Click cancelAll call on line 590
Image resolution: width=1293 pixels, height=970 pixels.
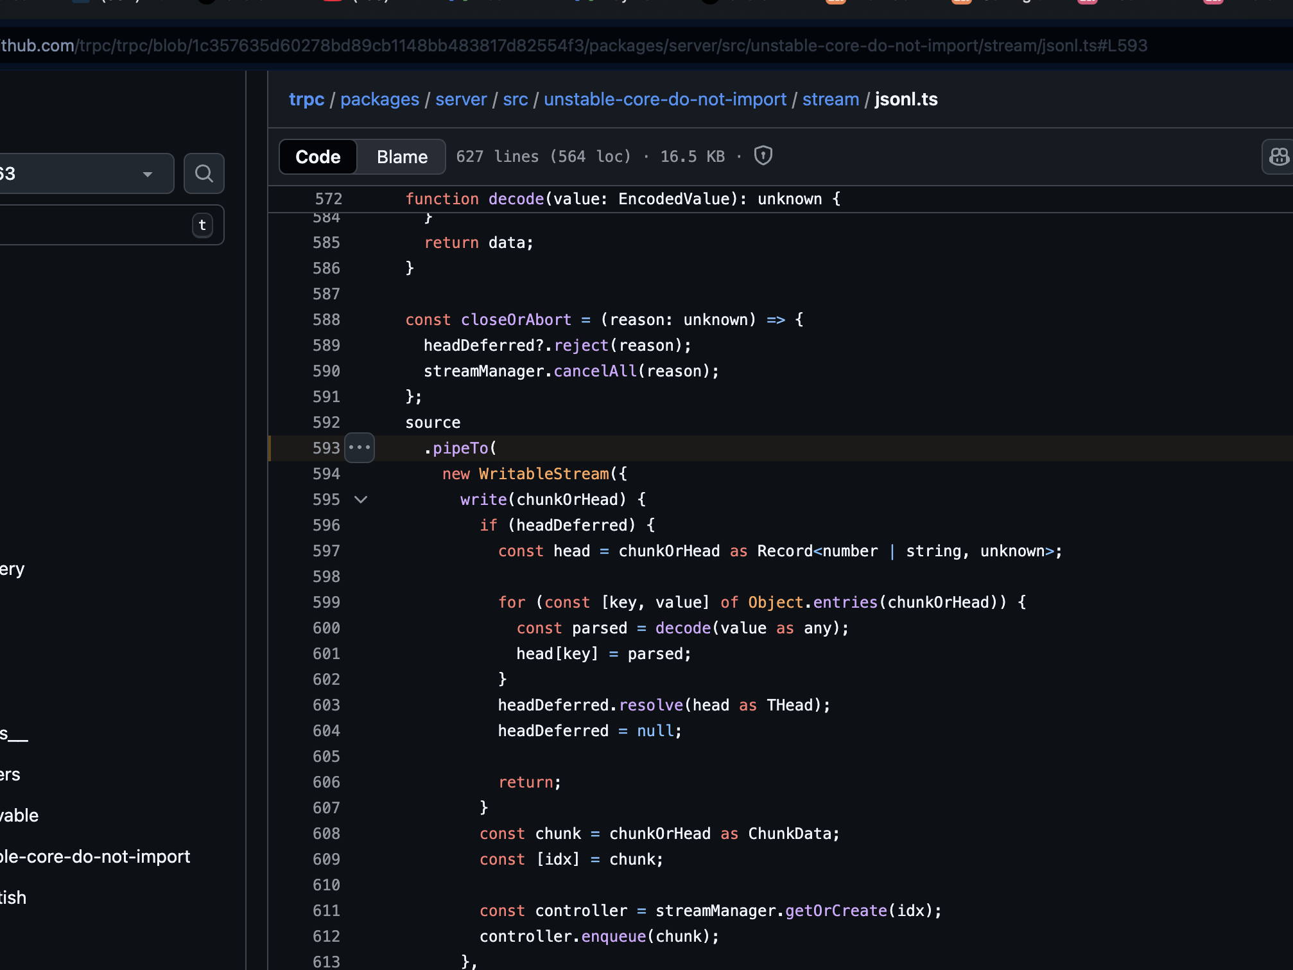point(595,371)
